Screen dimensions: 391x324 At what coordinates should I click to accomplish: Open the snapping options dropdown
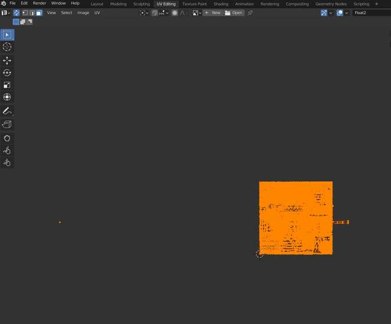click(163, 13)
